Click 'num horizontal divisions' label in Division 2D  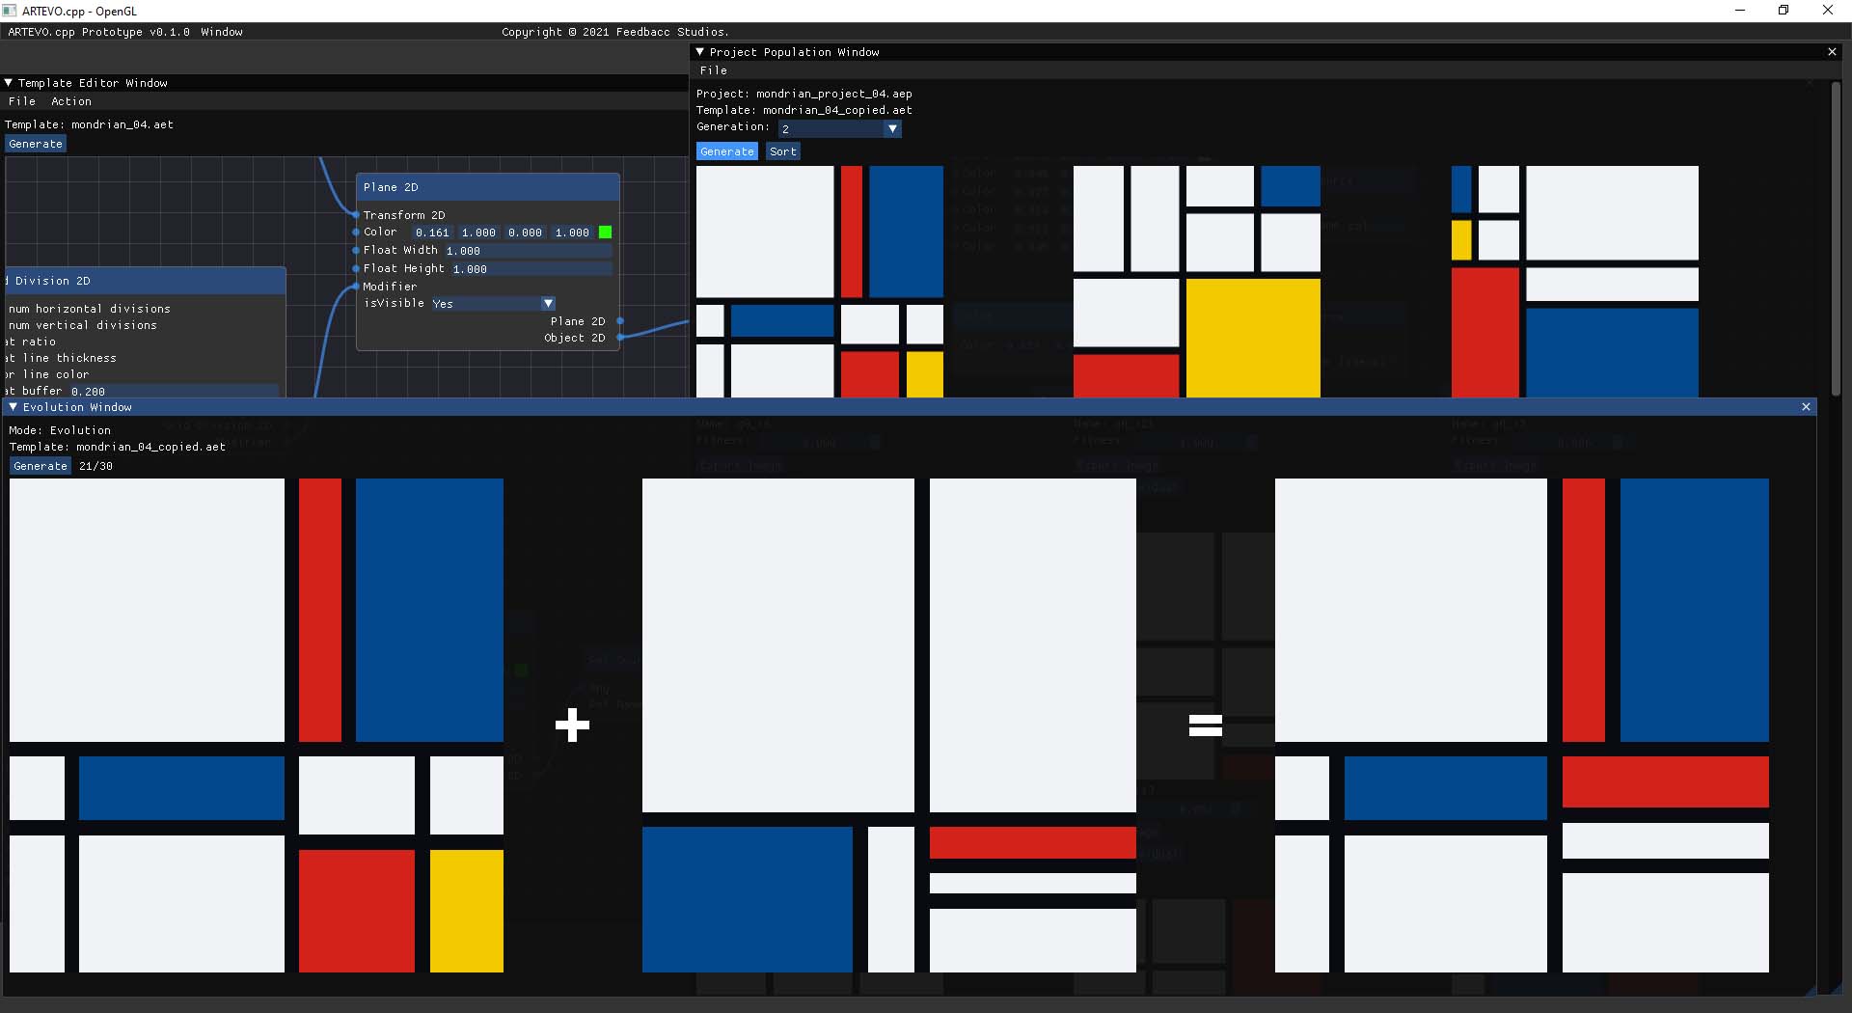[x=90, y=309]
